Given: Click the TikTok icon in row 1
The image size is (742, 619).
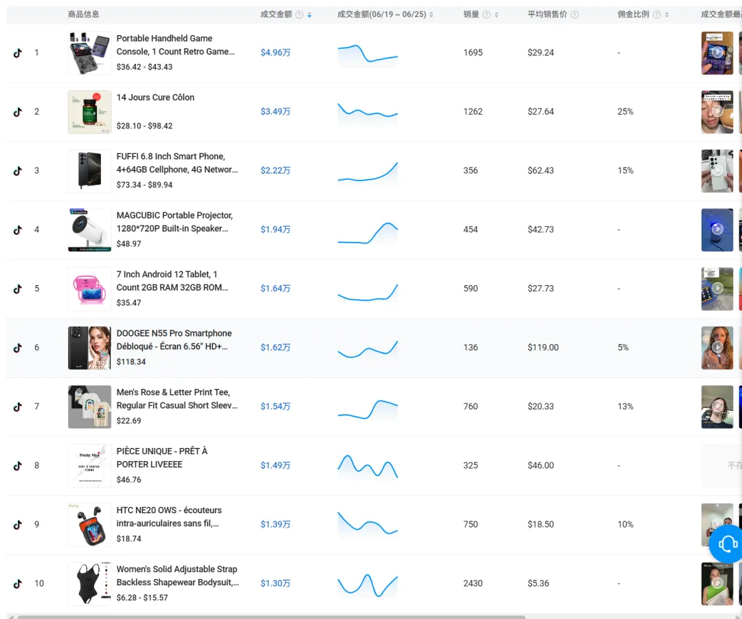Looking at the screenshot, I should click(x=17, y=53).
